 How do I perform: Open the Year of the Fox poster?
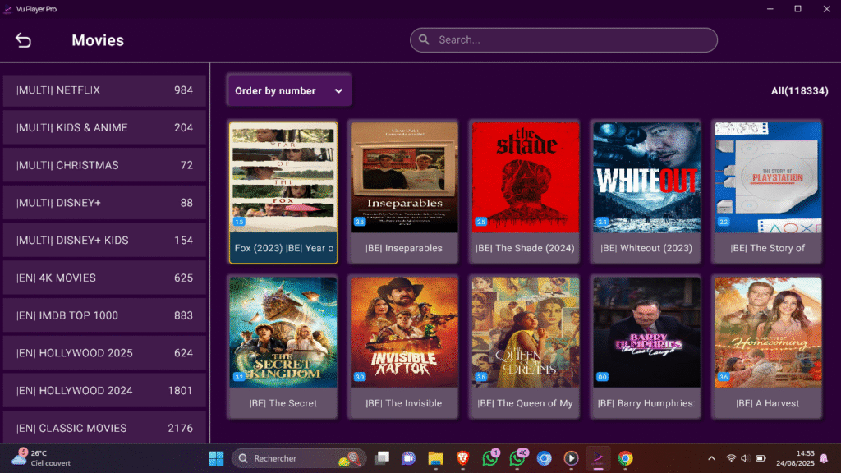(x=283, y=177)
